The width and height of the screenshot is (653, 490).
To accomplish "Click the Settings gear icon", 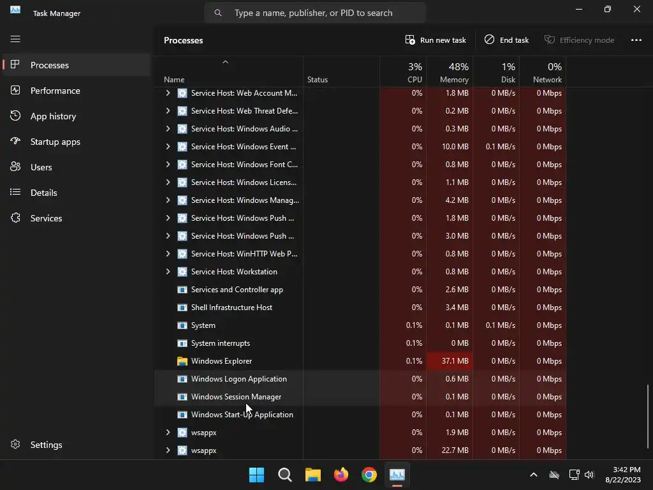I will (x=15, y=444).
